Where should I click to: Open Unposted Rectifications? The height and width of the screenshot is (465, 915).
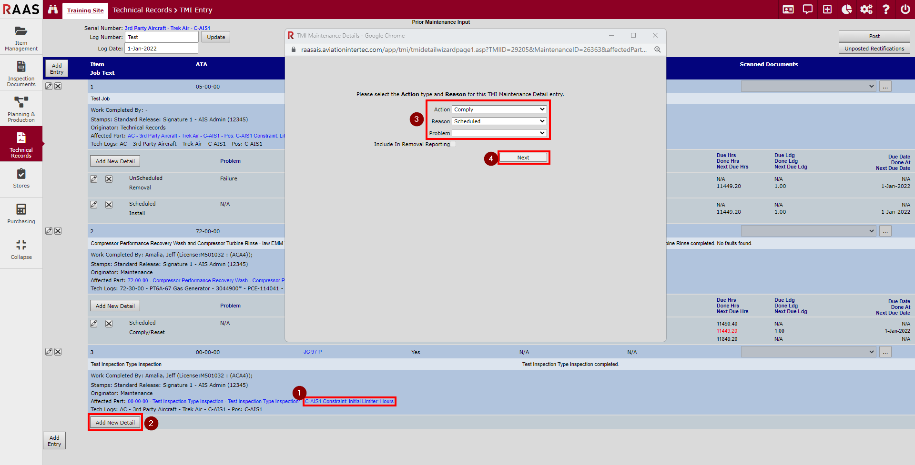(x=874, y=49)
